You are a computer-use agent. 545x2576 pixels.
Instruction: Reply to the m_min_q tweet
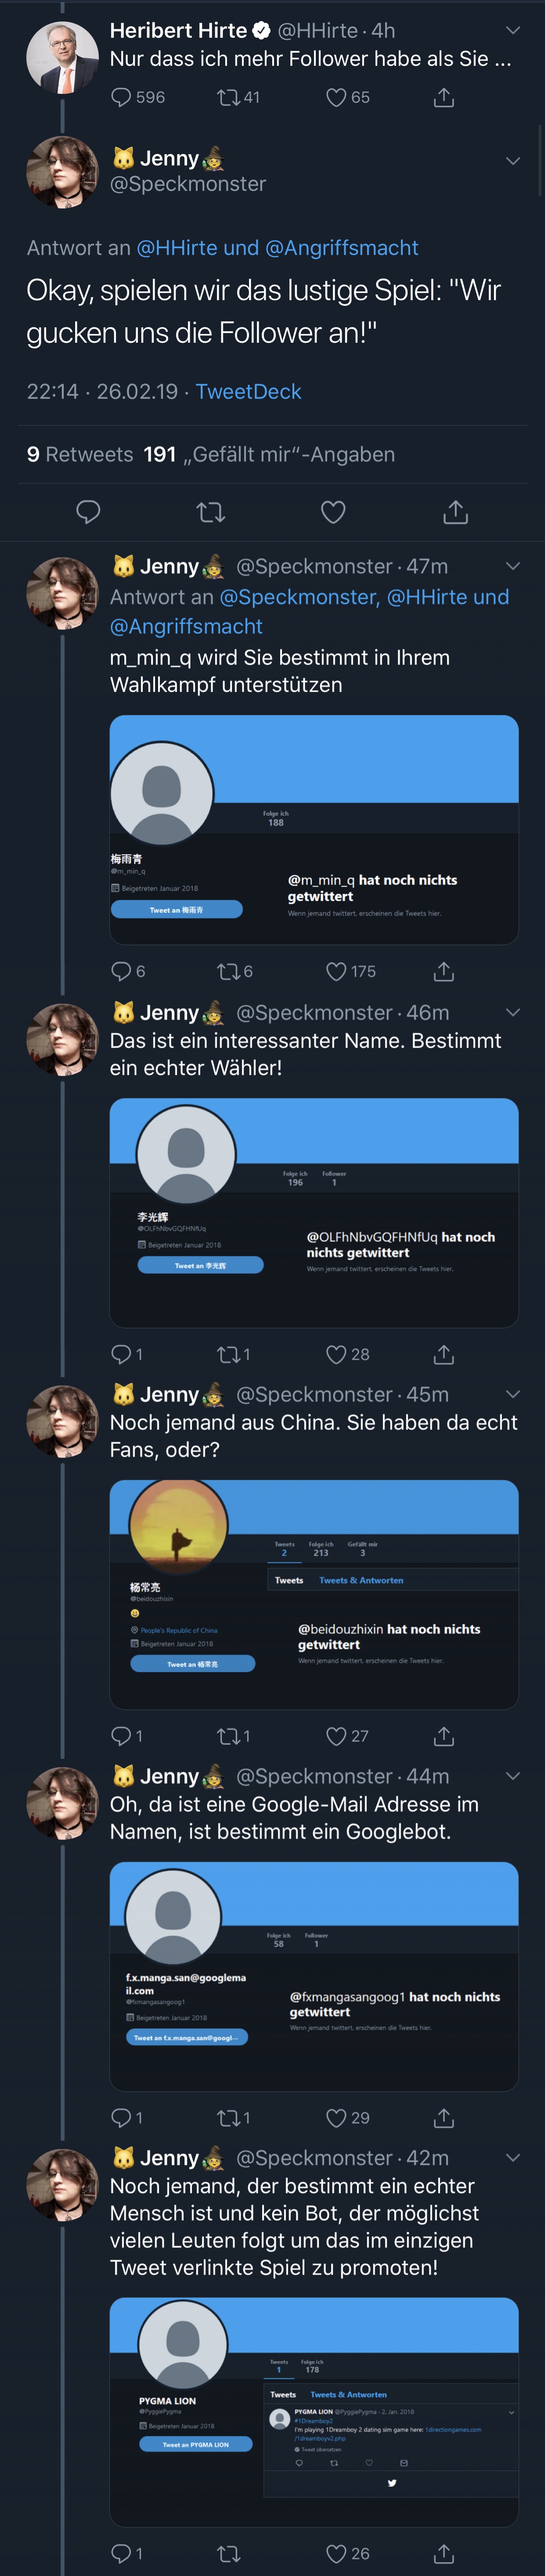pyautogui.click(x=121, y=971)
